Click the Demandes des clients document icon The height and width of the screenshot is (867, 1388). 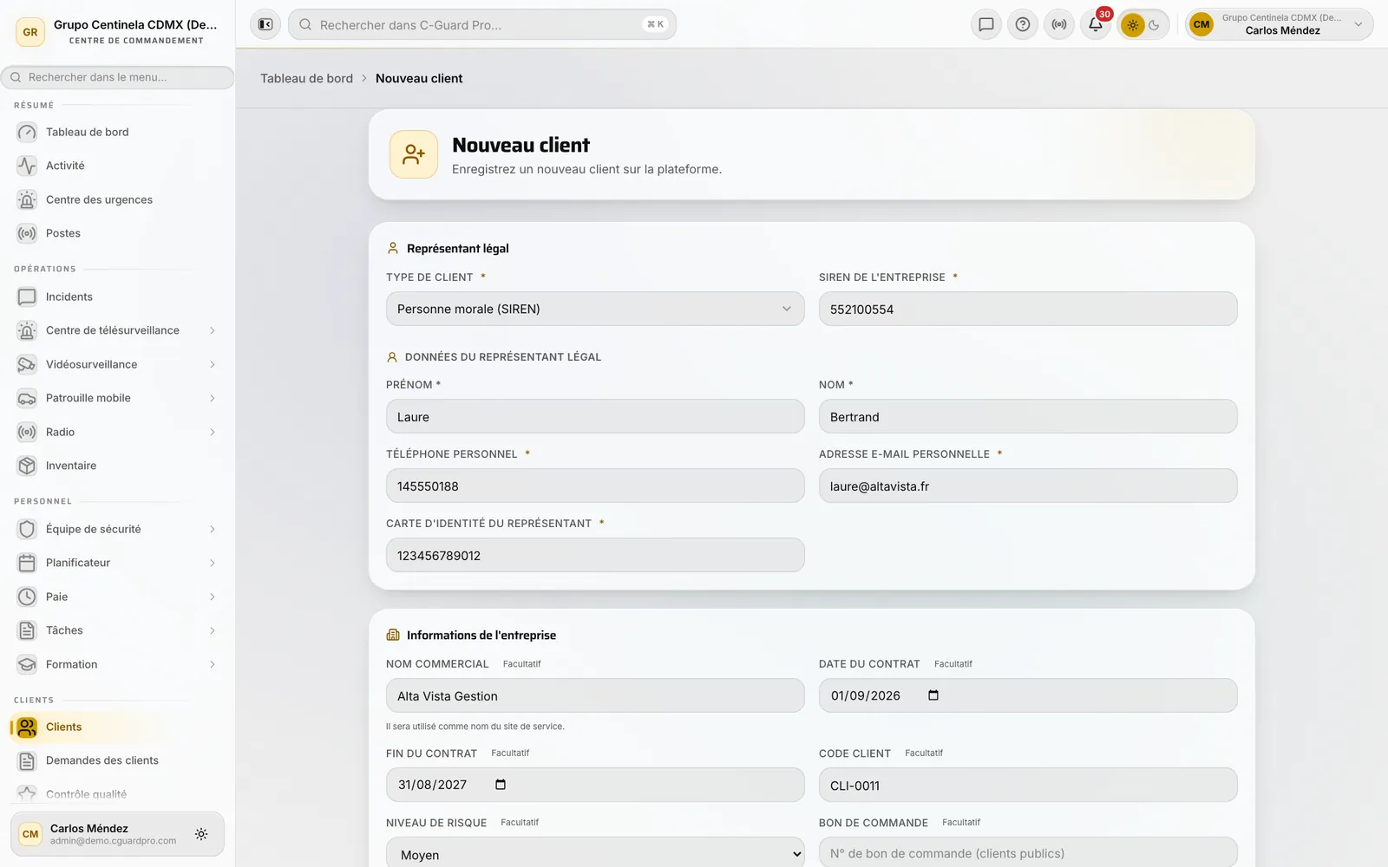point(27,761)
